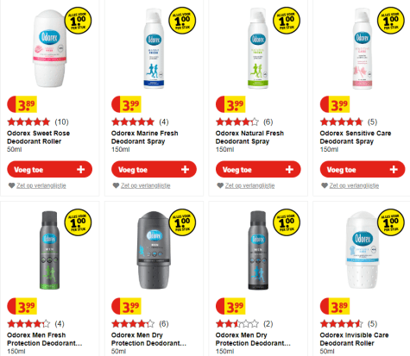Image resolution: width=410 pixels, height=356 pixels.
Task: Click plus icon on Sweet Rose Voeg toe button
Action: (x=81, y=170)
